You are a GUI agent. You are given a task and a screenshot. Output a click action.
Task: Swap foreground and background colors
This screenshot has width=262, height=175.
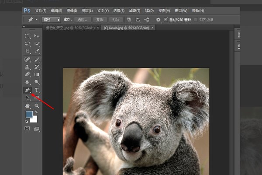(x=36, y=112)
